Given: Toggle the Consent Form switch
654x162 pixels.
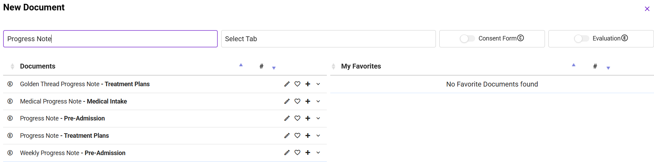Looking at the screenshot, I should pyautogui.click(x=467, y=39).
